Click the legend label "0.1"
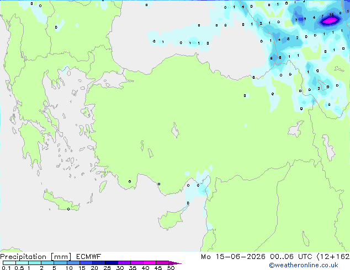The height and width of the screenshot is (270, 350). (6, 268)
